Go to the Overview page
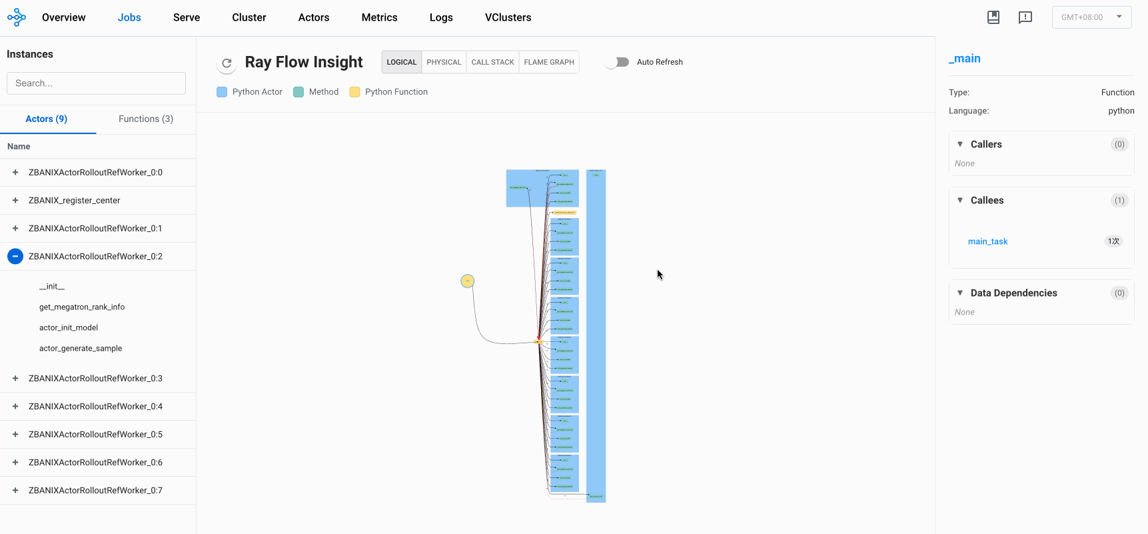This screenshot has width=1148, height=534. (63, 17)
